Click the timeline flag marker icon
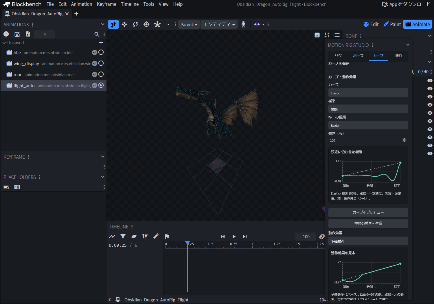The image size is (434, 304). click(167, 236)
